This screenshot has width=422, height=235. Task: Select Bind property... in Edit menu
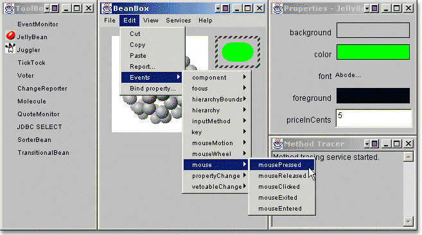pos(153,89)
